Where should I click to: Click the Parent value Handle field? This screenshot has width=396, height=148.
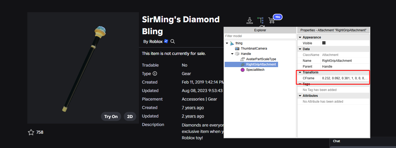(x=345, y=67)
